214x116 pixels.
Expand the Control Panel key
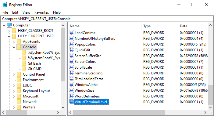[14, 75]
